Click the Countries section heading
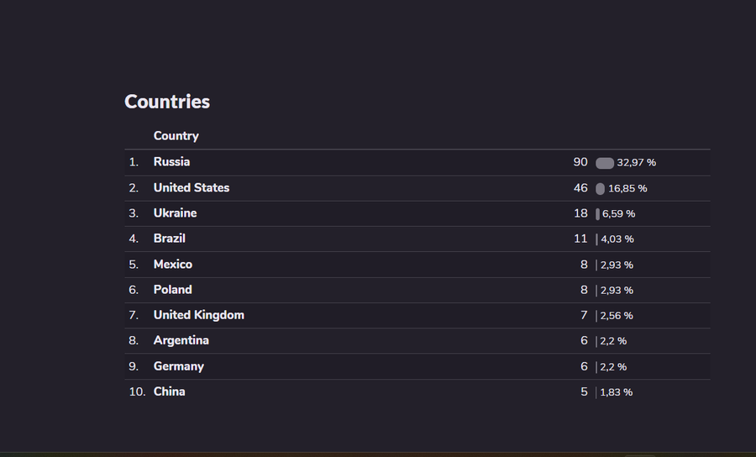This screenshot has width=756, height=457. 167,102
